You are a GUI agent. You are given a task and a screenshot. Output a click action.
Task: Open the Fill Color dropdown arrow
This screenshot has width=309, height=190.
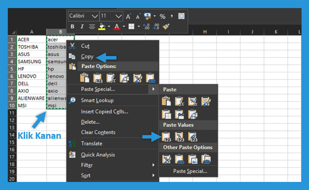tap(109, 26)
